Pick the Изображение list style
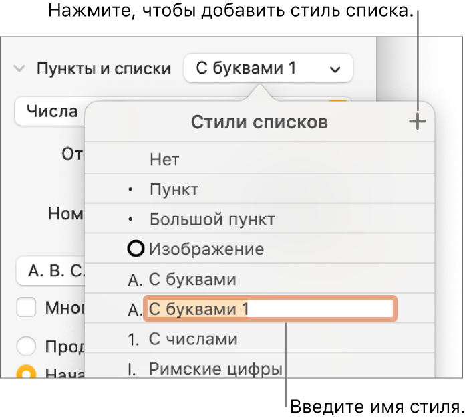 (259, 249)
